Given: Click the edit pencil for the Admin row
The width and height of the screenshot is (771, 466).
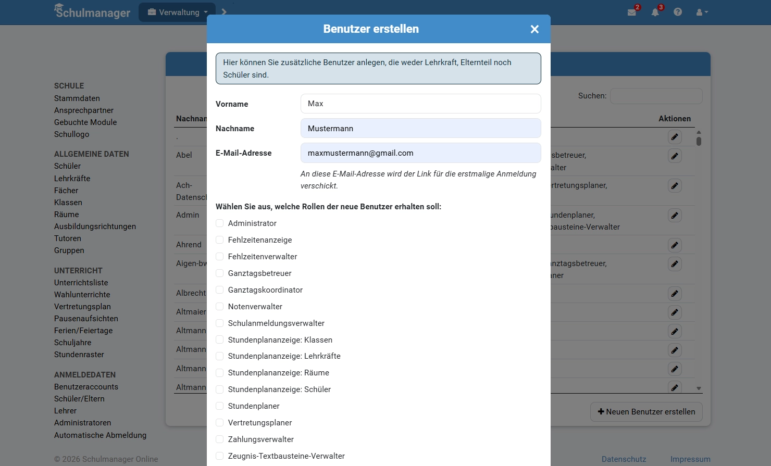Looking at the screenshot, I should (675, 216).
